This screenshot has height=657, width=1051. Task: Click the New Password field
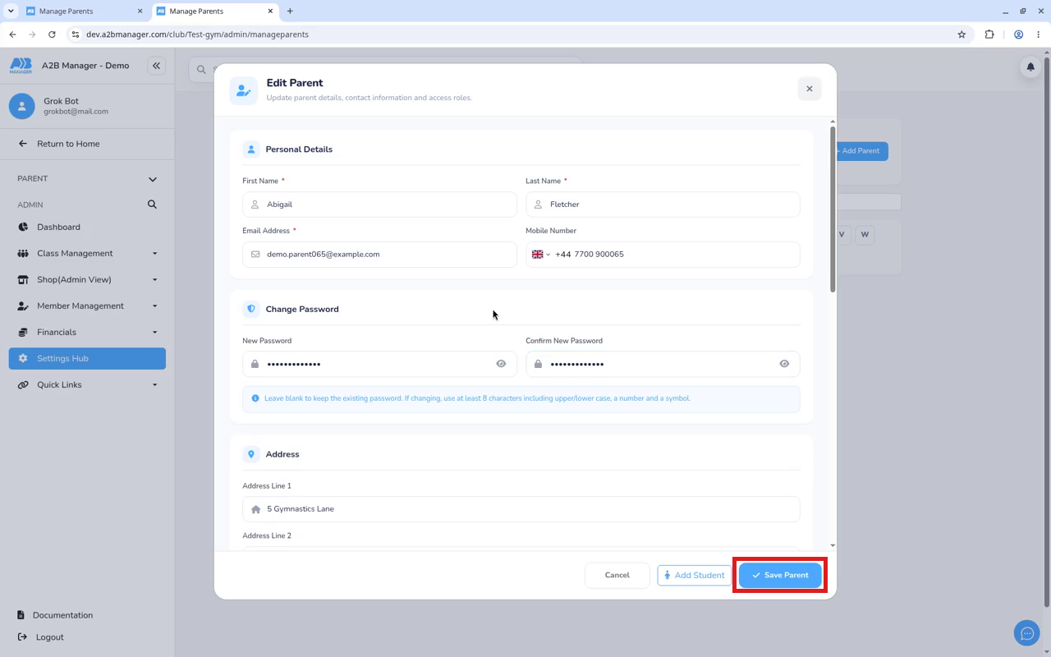coord(379,364)
